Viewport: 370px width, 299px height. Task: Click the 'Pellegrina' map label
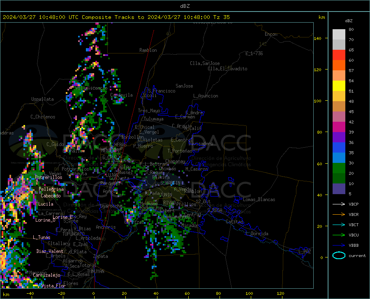(51, 189)
